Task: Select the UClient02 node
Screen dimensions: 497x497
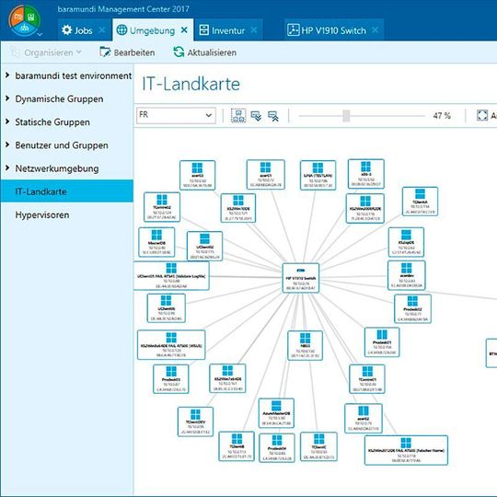Action: point(204,246)
